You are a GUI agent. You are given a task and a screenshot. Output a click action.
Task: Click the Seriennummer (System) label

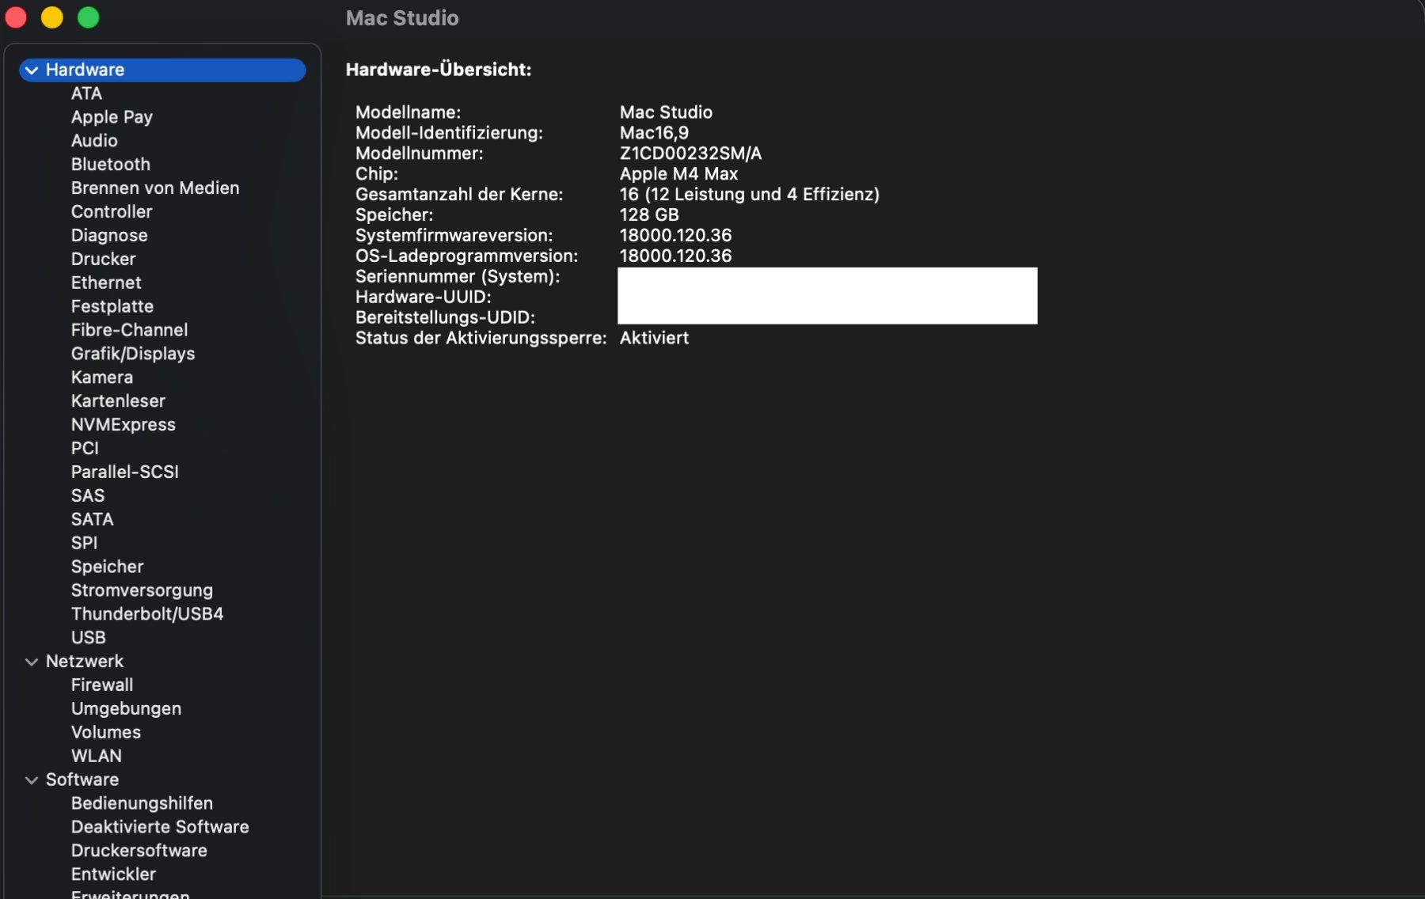(458, 277)
